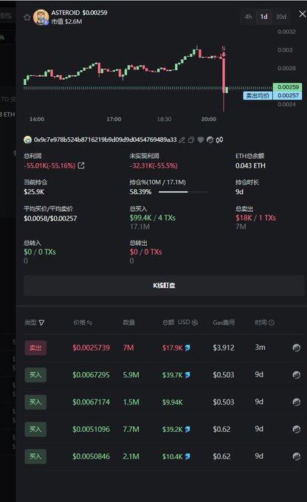Toggle the heart follow icon for wallet
This screenshot has width=307, height=502.
(x=201, y=140)
